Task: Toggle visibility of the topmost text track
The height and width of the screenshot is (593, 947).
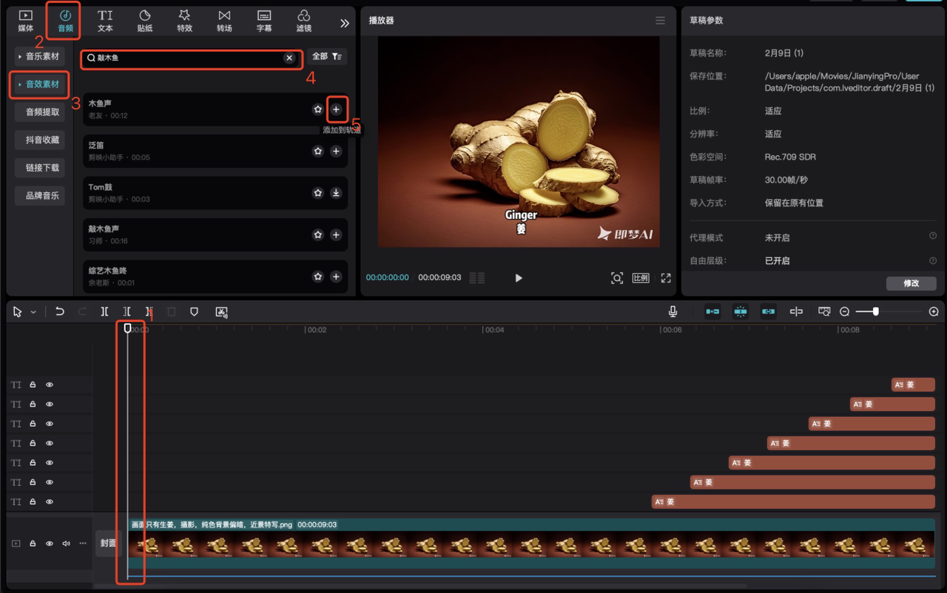Action: [50, 385]
